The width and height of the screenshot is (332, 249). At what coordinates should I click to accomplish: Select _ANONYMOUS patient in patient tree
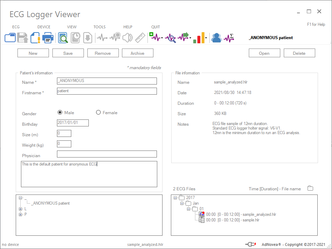(50, 203)
